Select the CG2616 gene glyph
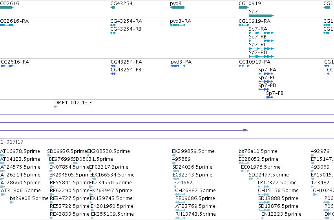This screenshot has height=220, width=334. [7, 7]
